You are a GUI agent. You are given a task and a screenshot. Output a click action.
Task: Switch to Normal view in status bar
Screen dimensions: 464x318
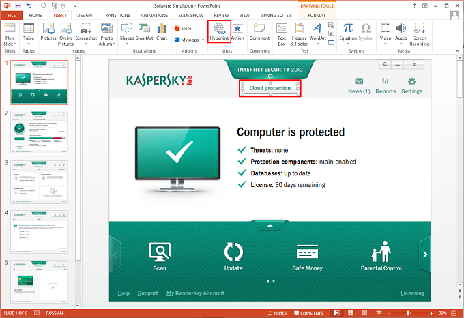tap(337, 313)
